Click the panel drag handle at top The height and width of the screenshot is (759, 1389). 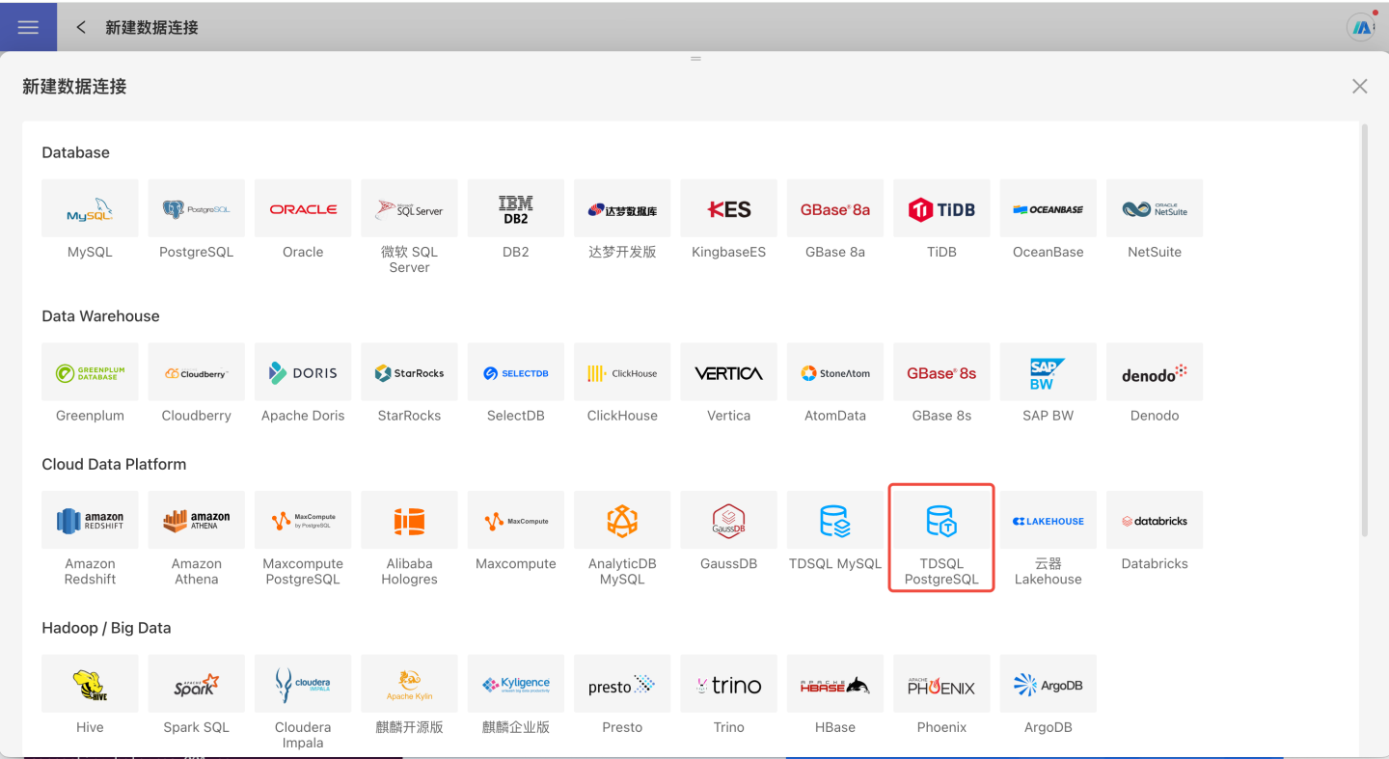point(695,59)
